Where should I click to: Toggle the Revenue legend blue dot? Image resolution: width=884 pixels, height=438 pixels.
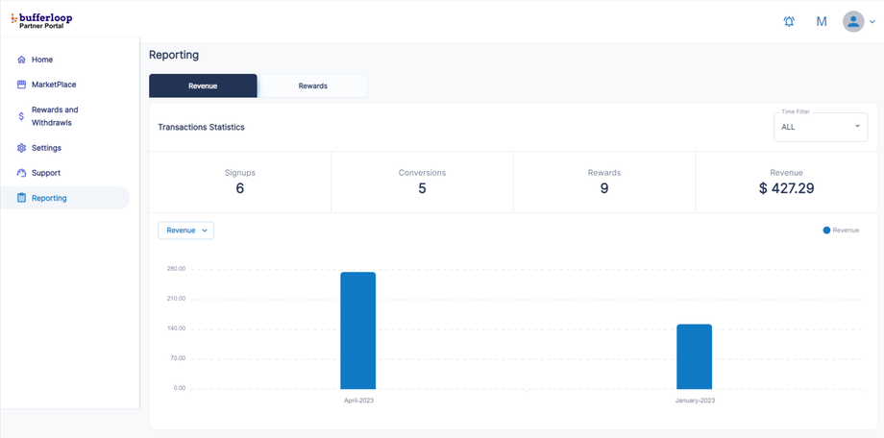click(826, 230)
